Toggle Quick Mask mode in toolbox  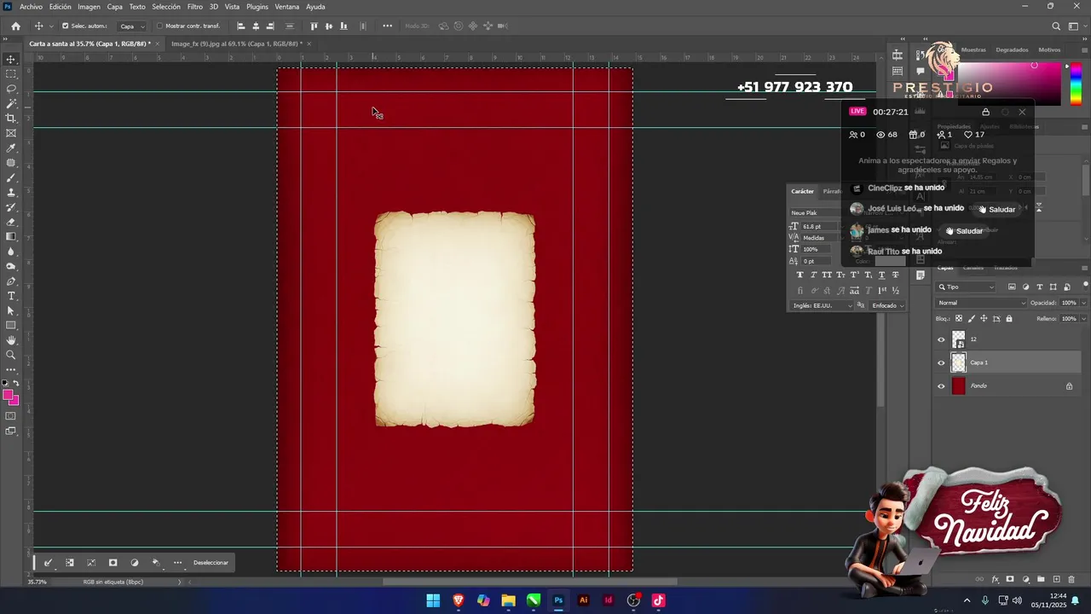point(11,416)
